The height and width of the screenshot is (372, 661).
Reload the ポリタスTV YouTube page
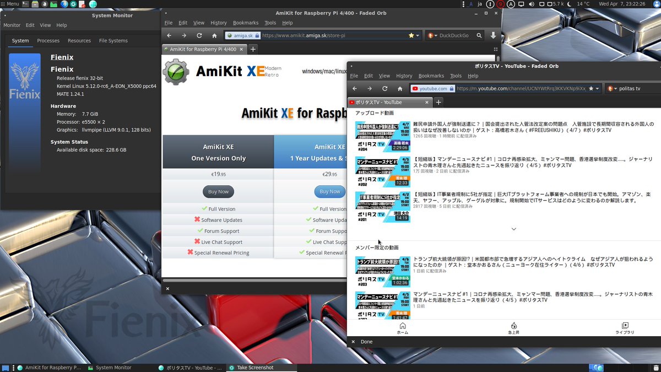(384, 88)
